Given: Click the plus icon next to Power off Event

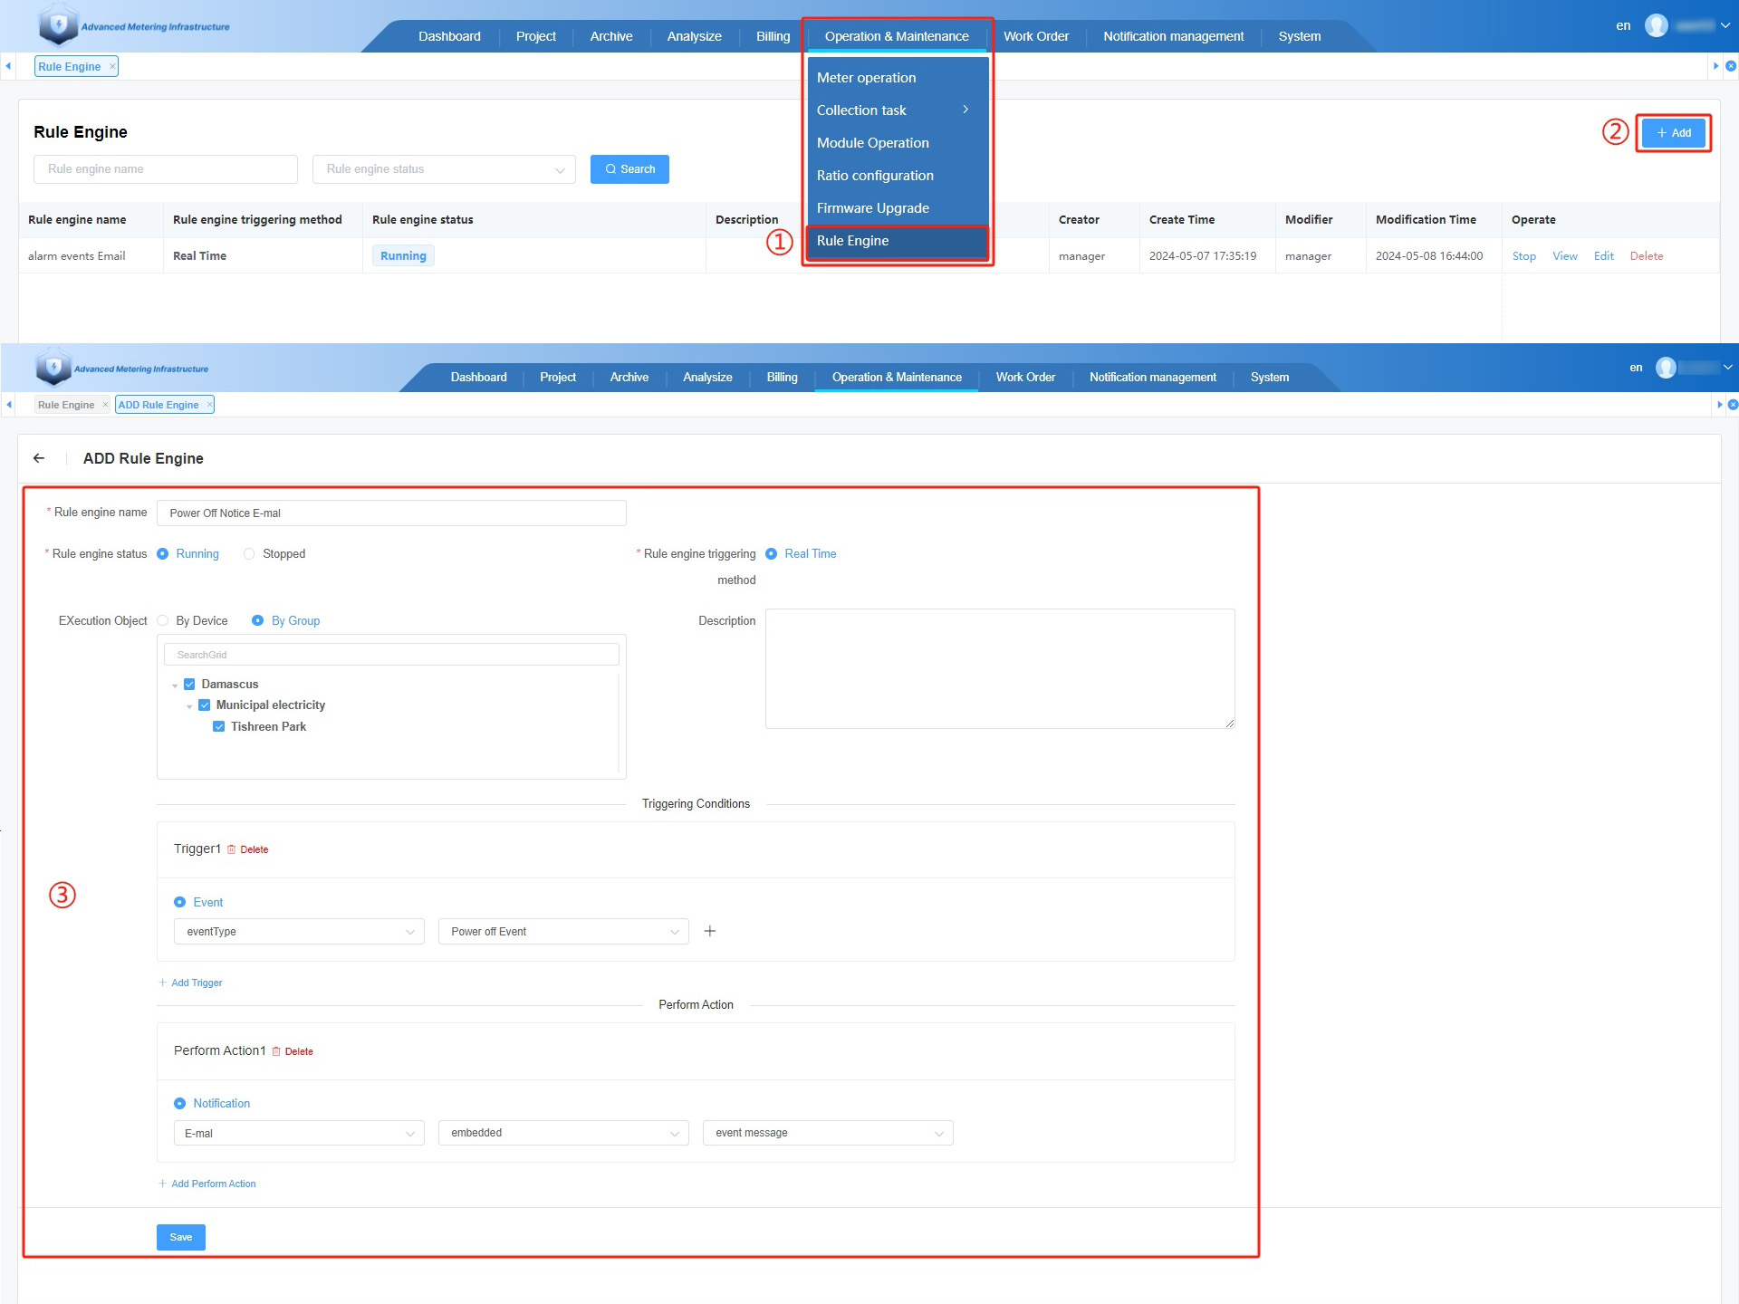Looking at the screenshot, I should pos(710,931).
